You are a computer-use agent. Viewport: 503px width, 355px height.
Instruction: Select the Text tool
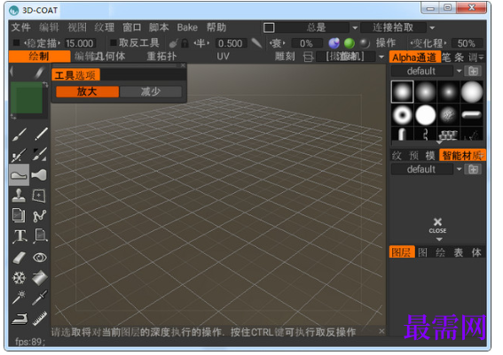(x=20, y=236)
